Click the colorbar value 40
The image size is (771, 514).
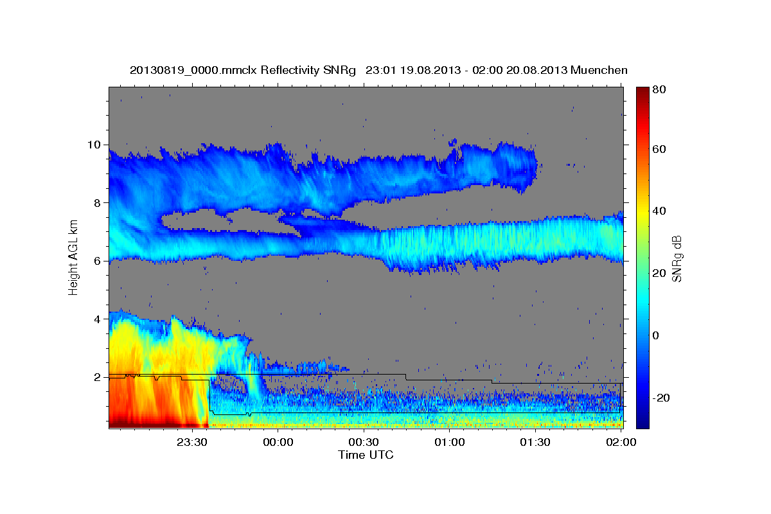click(659, 211)
